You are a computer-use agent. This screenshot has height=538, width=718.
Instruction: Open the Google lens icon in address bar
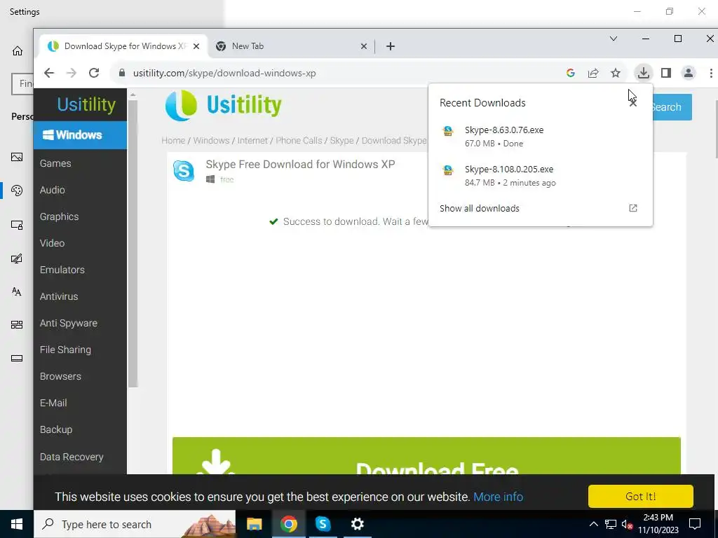(x=571, y=73)
